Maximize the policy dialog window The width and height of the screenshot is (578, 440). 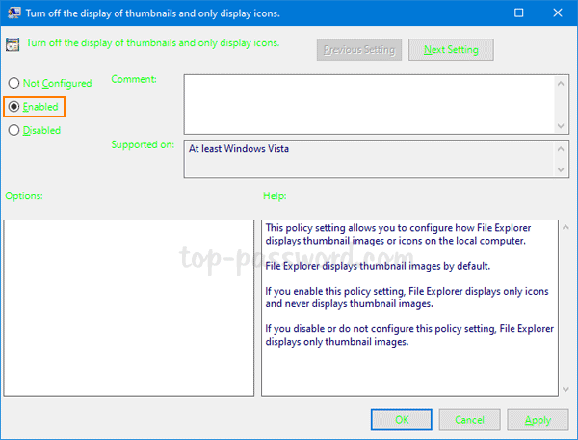tap(518, 13)
